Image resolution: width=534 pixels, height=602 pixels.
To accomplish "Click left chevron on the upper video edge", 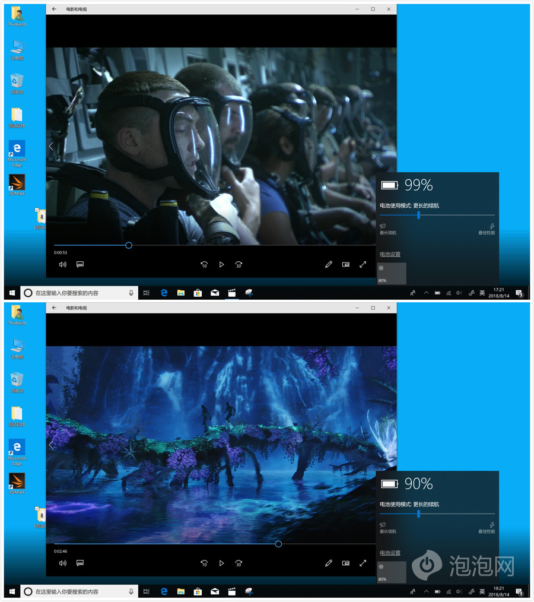I will (x=51, y=145).
